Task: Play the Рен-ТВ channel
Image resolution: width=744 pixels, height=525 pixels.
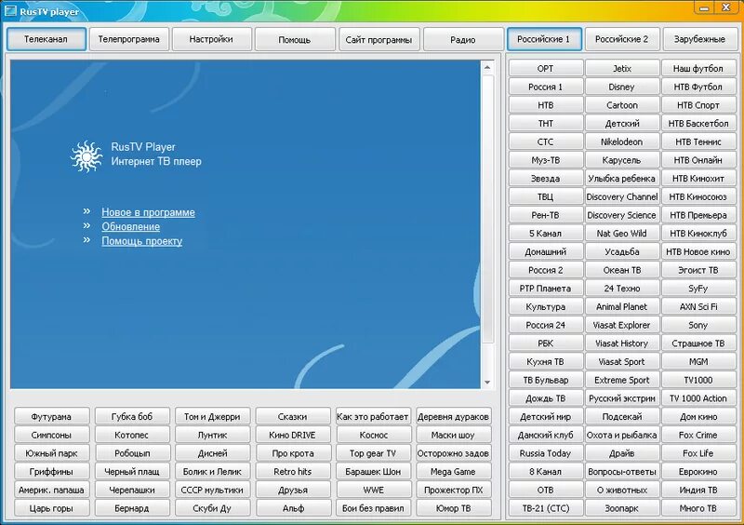Action: click(x=545, y=215)
